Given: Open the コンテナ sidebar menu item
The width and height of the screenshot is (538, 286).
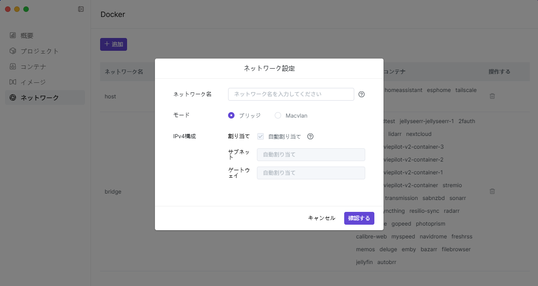Looking at the screenshot, I should click(33, 66).
